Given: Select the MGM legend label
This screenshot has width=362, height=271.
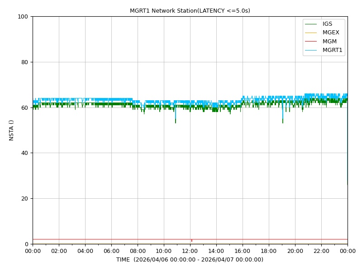Looking at the screenshot, I should 329,42.
